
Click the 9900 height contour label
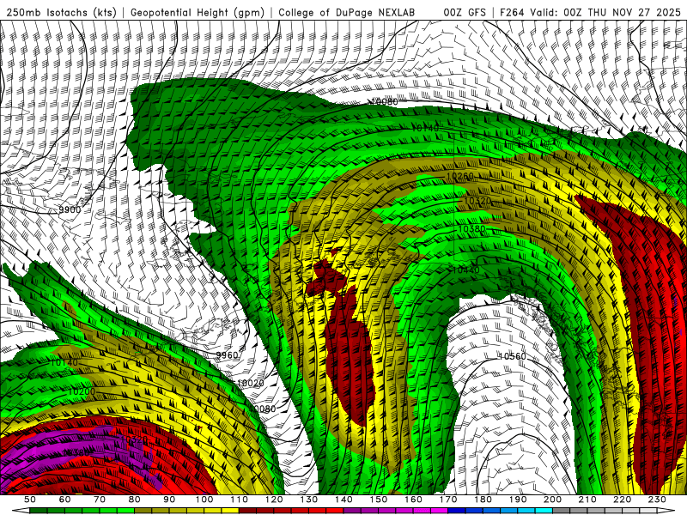pyautogui.click(x=70, y=209)
